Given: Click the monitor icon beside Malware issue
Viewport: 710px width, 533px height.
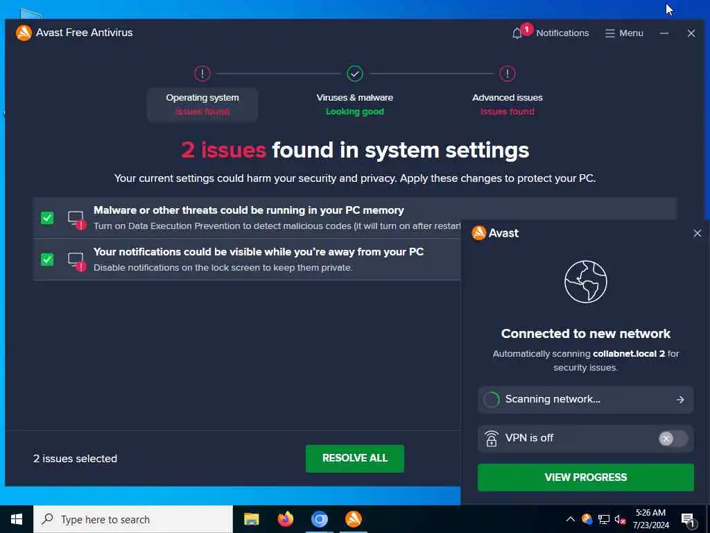Looking at the screenshot, I should pyautogui.click(x=76, y=220).
